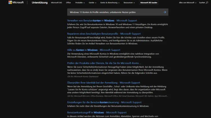Open Hilfe zu Konten in Windows result
The image size is (211, 118).
[x=94, y=50]
